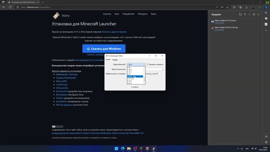
Task: Open downloads folder icon in Загрузки panel
Action: 240,14
